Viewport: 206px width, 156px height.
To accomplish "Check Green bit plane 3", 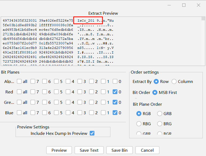I will pos(80,102).
